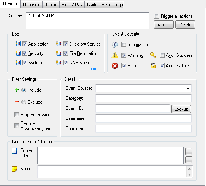Open the Event Source dropdown

coord(188,89)
